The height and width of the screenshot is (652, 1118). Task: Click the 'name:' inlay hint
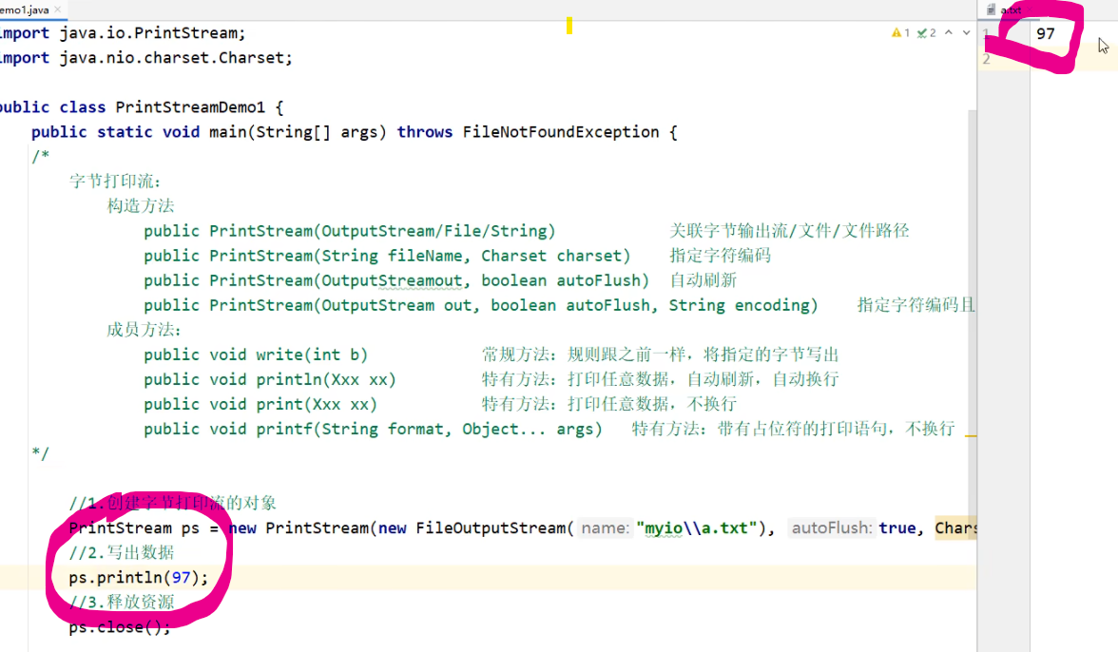606,528
